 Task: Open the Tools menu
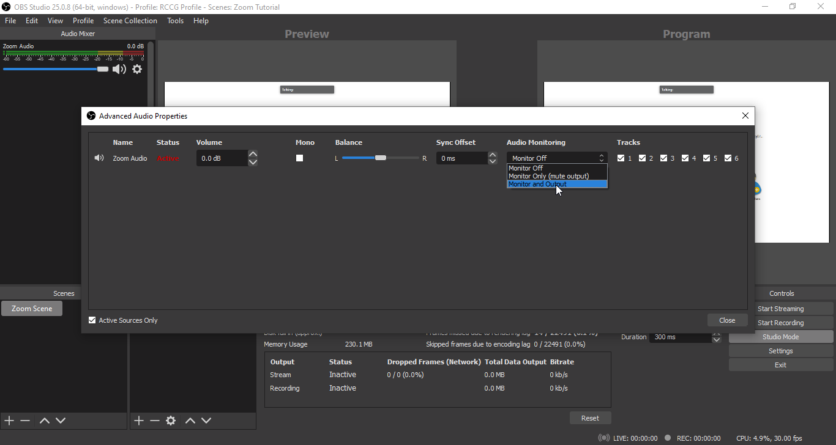(x=175, y=20)
